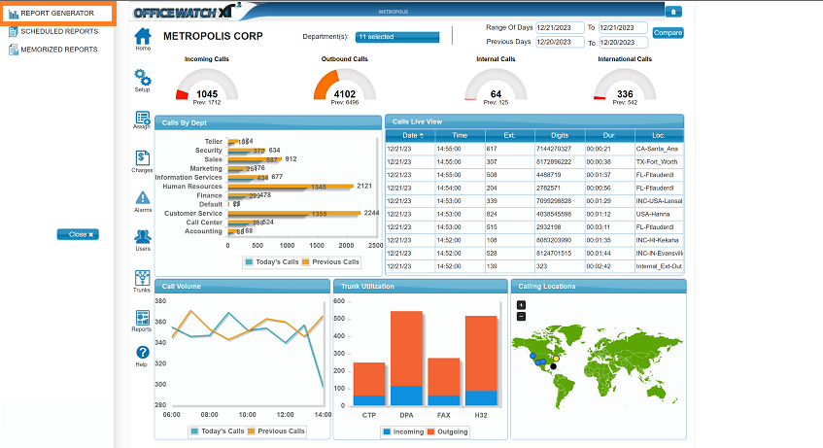The width and height of the screenshot is (823, 448).
Task: Select the call row with digits 8083203990
Action: pyautogui.click(x=534, y=240)
